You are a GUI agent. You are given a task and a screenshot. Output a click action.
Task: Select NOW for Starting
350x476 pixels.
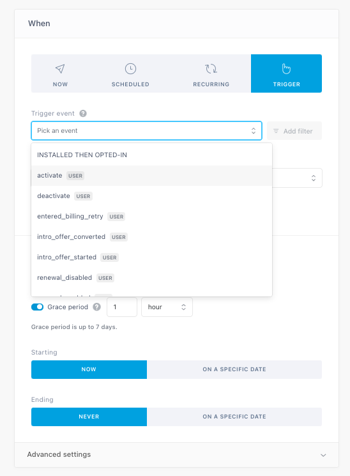(x=89, y=369)
